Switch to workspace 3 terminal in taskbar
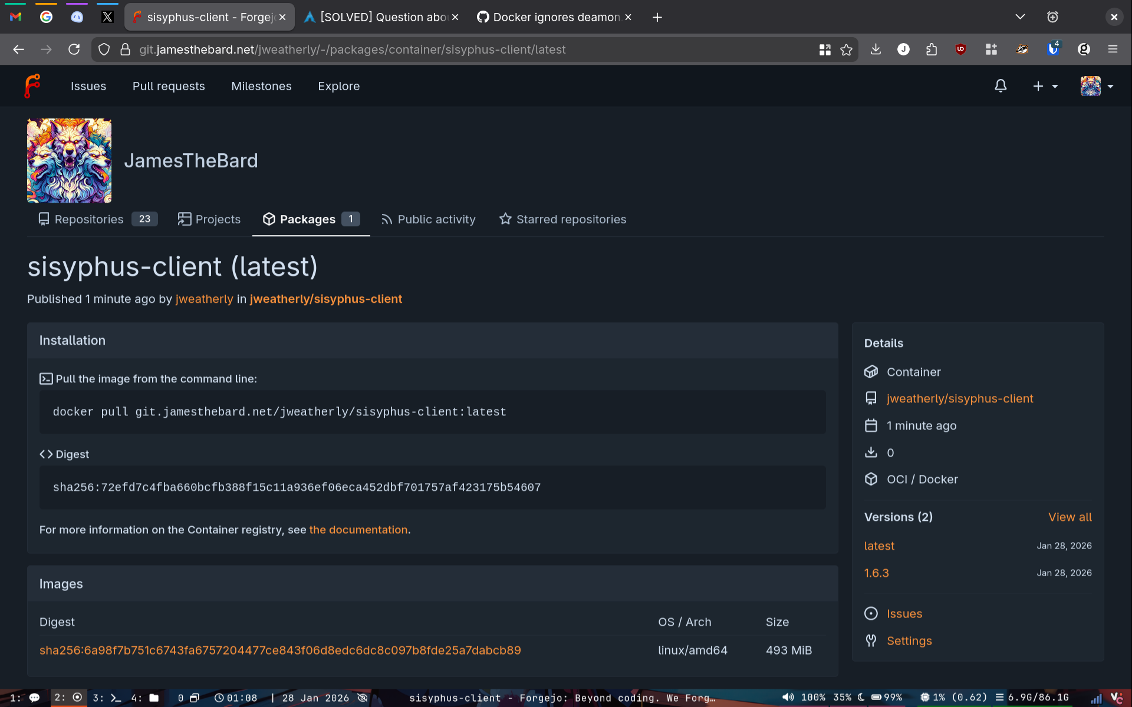Screen dimensions: 1132x707 [x=107, y=698]
